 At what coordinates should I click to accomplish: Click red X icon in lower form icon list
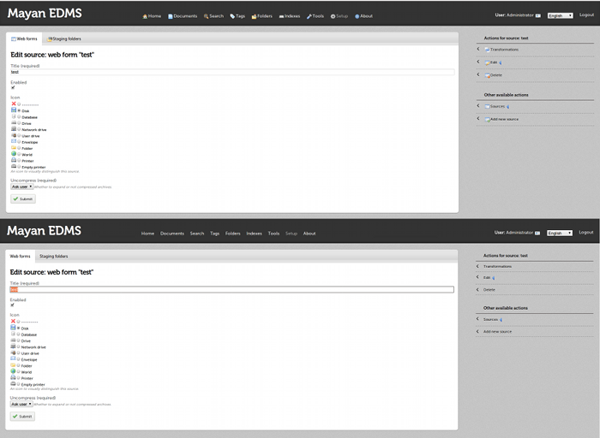(x=13, y=321)
